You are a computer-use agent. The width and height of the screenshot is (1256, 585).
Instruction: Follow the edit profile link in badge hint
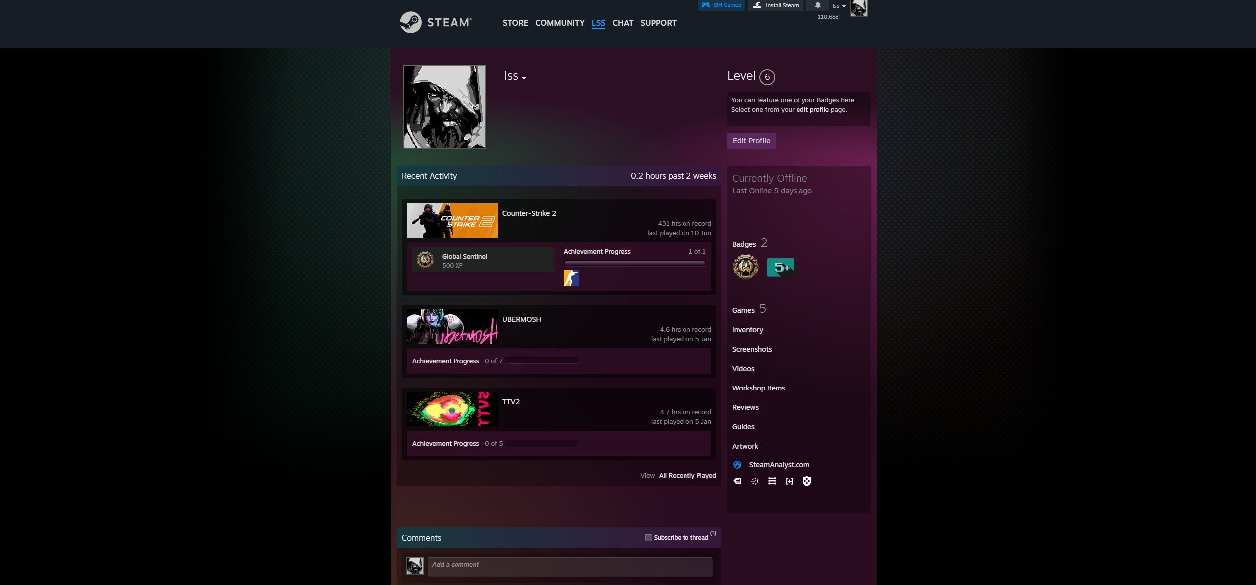tap(812, 109)
